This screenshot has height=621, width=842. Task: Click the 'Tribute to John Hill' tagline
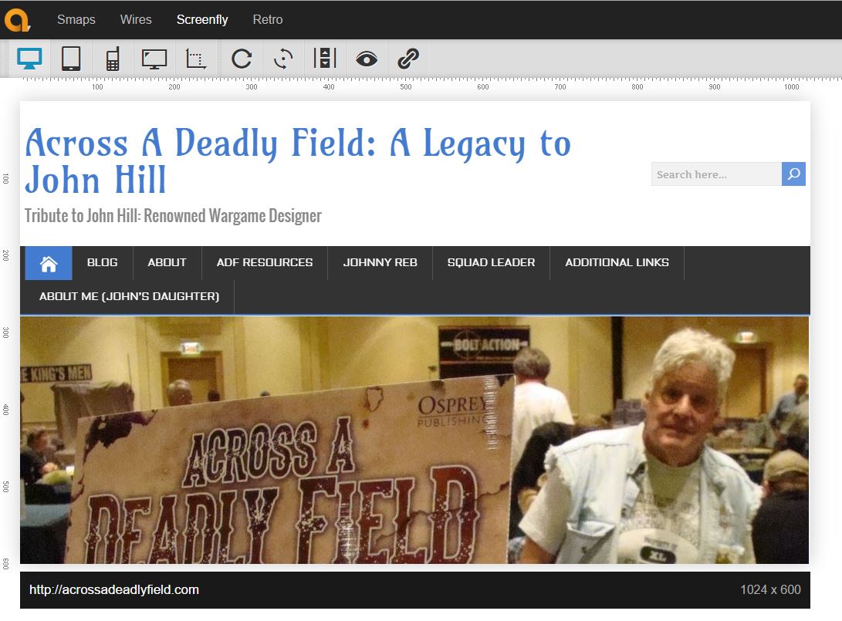pos(173,216)
